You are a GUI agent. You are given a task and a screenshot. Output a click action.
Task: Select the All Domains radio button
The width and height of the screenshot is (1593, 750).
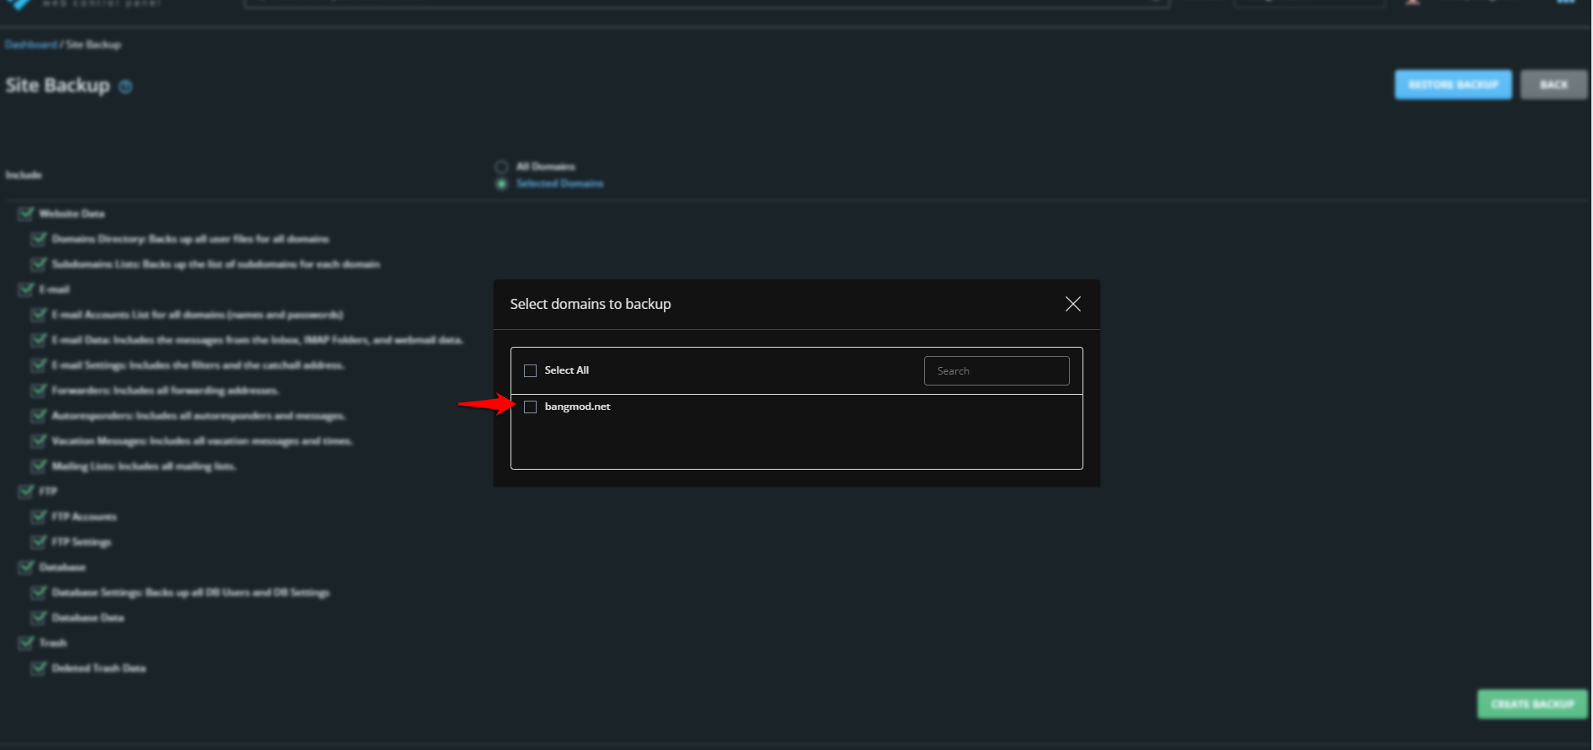pos(501,167)
